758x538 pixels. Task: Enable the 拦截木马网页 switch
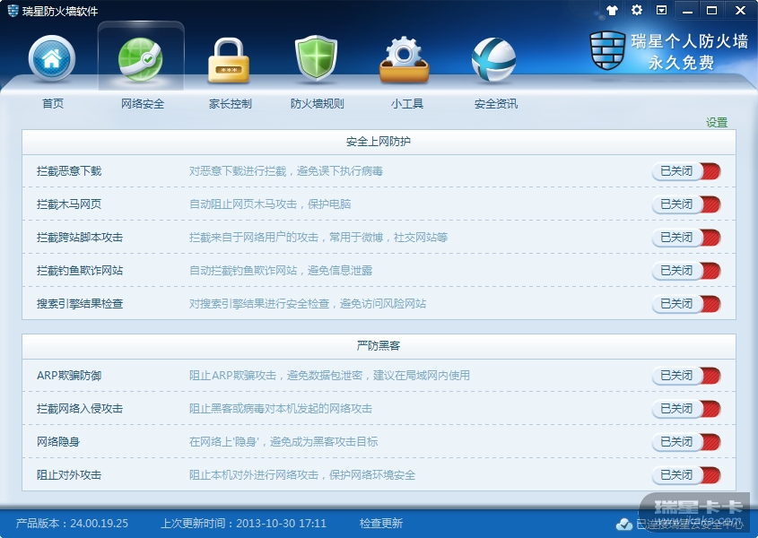[686, 204]
